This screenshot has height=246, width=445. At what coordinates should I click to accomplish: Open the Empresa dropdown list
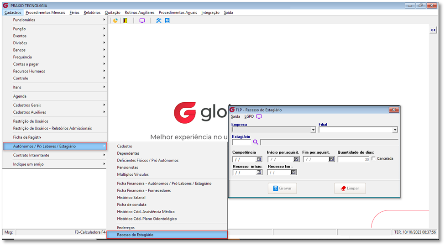pos(313,130)
